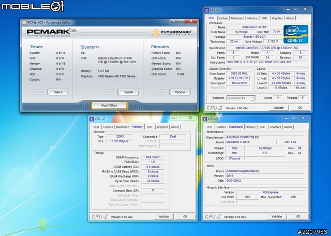The height and width of the screenshot is (236, 331).
Task: Open About tab in Memory CPU-Z window
Action: coord(175,127)
